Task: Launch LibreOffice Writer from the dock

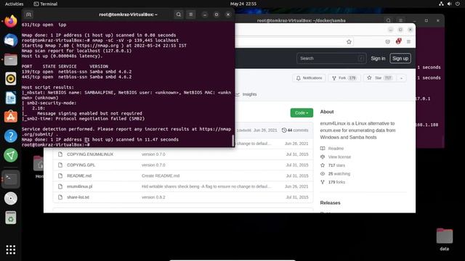Action: coord(11,98)
